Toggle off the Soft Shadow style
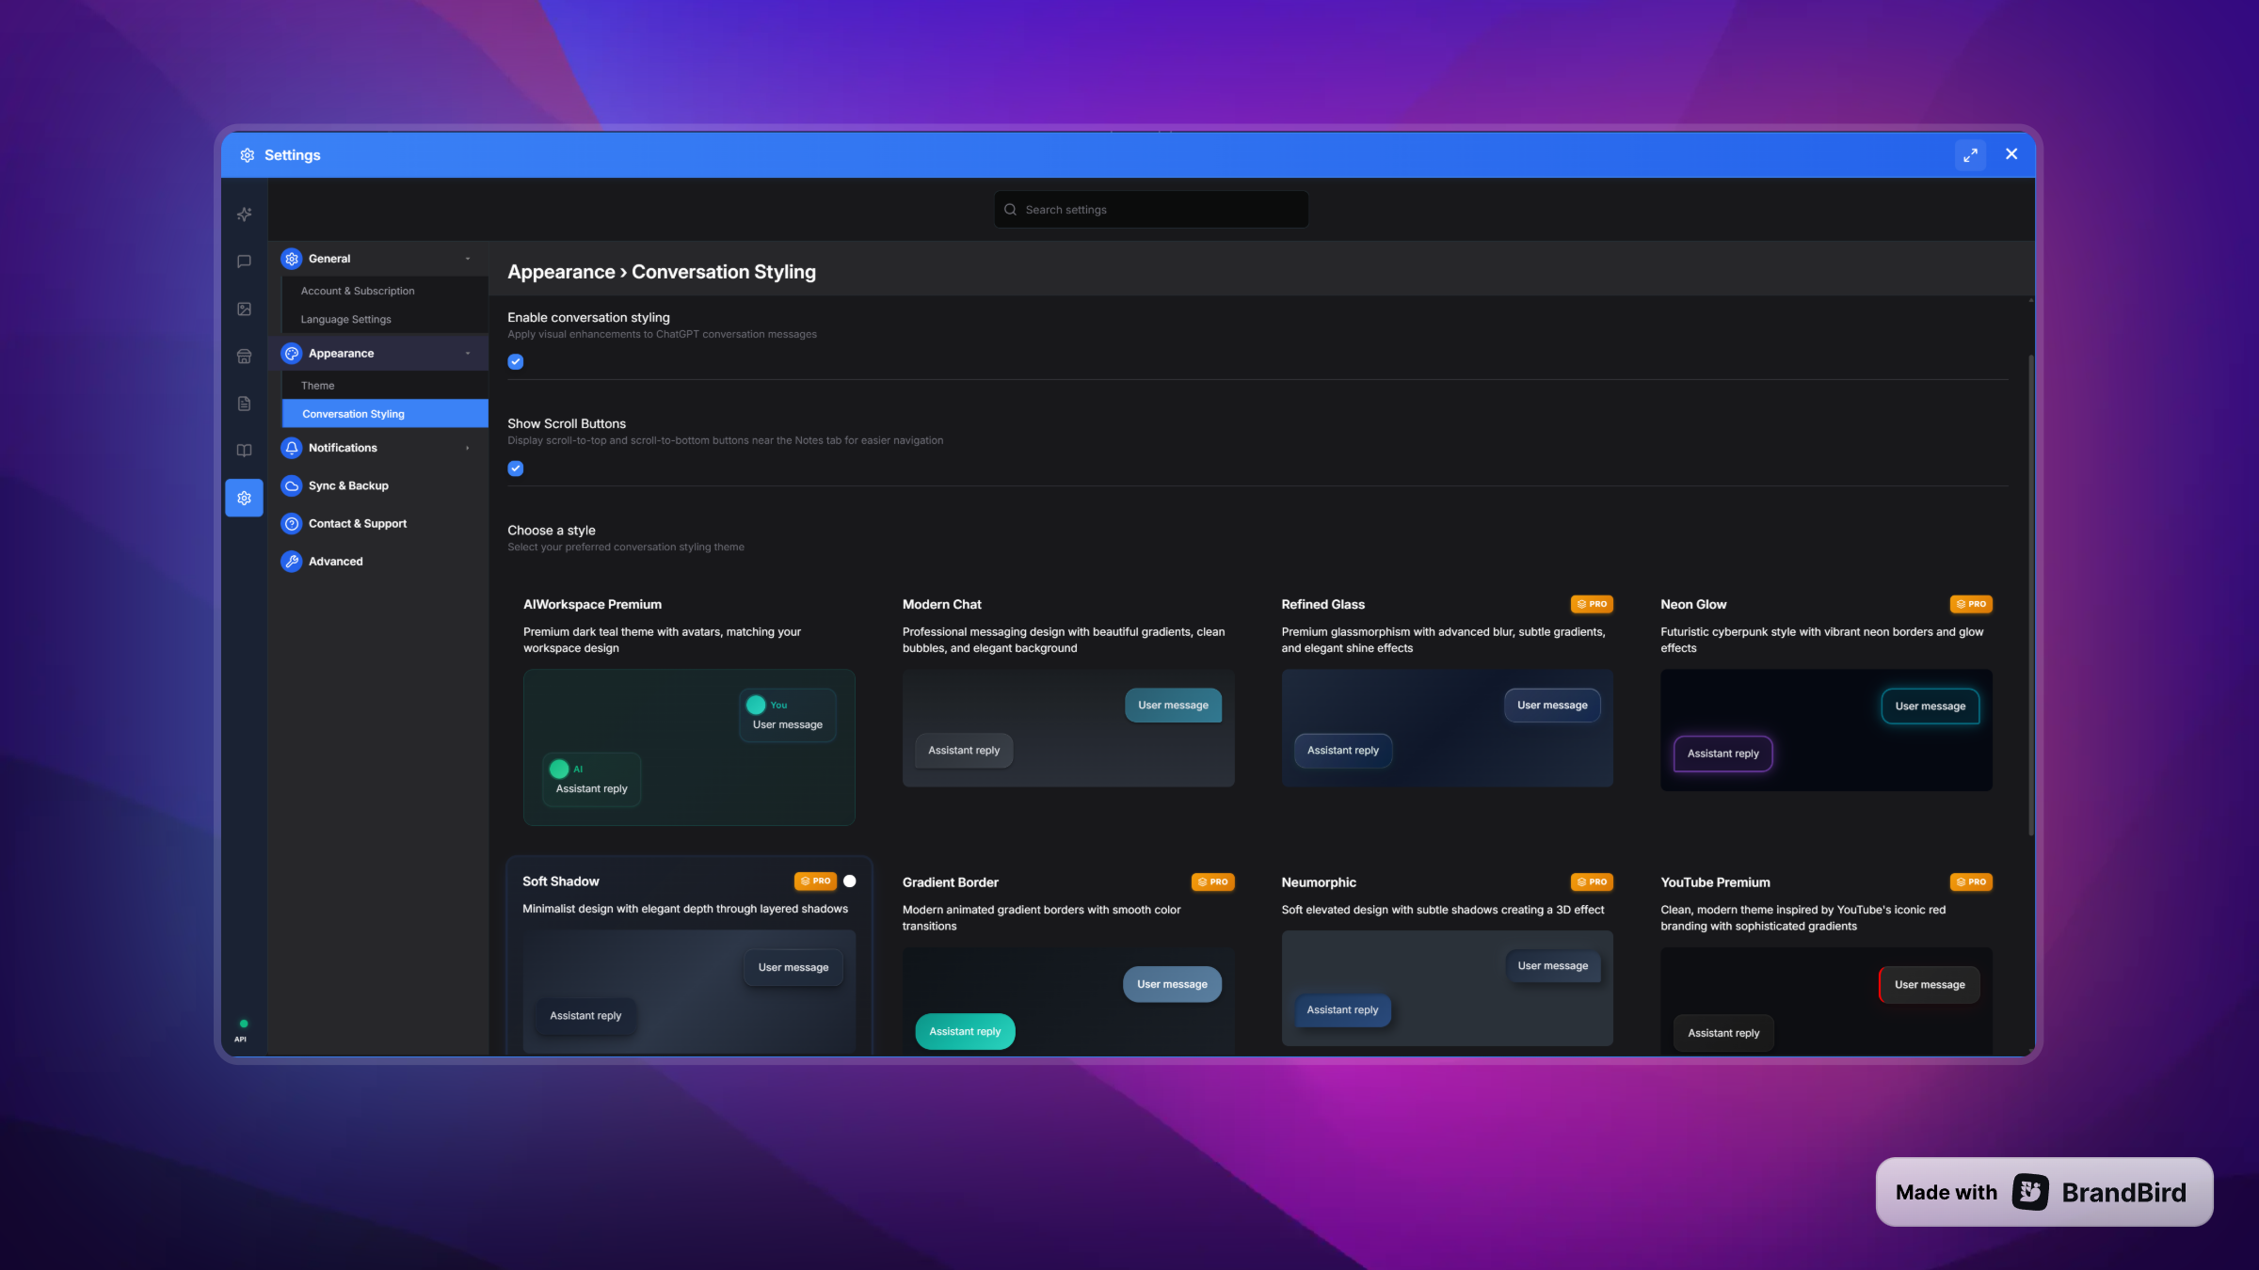This screenshot has height=1270, width=2259. tap(848, 881)
